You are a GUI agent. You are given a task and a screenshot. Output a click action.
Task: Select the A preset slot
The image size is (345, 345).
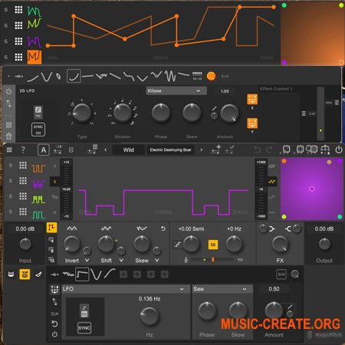coord(44,150)
